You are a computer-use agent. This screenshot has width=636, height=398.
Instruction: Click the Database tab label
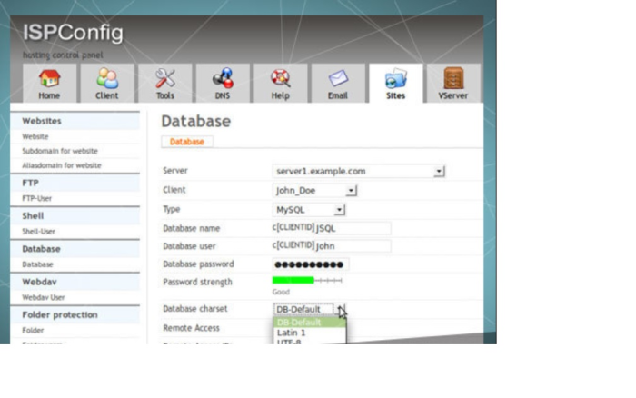(x=186, y=142)
